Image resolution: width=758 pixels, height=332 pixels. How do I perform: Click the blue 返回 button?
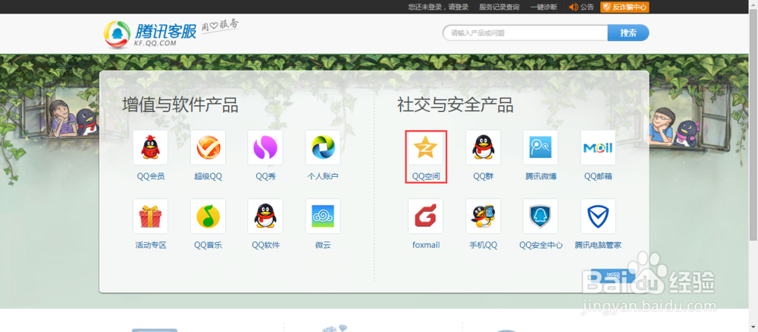[x=613, y=275]
